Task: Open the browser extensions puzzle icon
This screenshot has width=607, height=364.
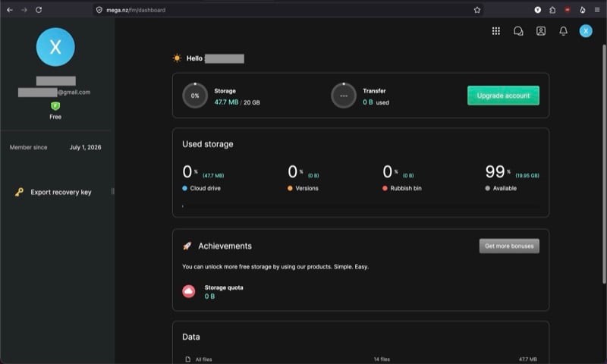Action: [x=552, y=10]
